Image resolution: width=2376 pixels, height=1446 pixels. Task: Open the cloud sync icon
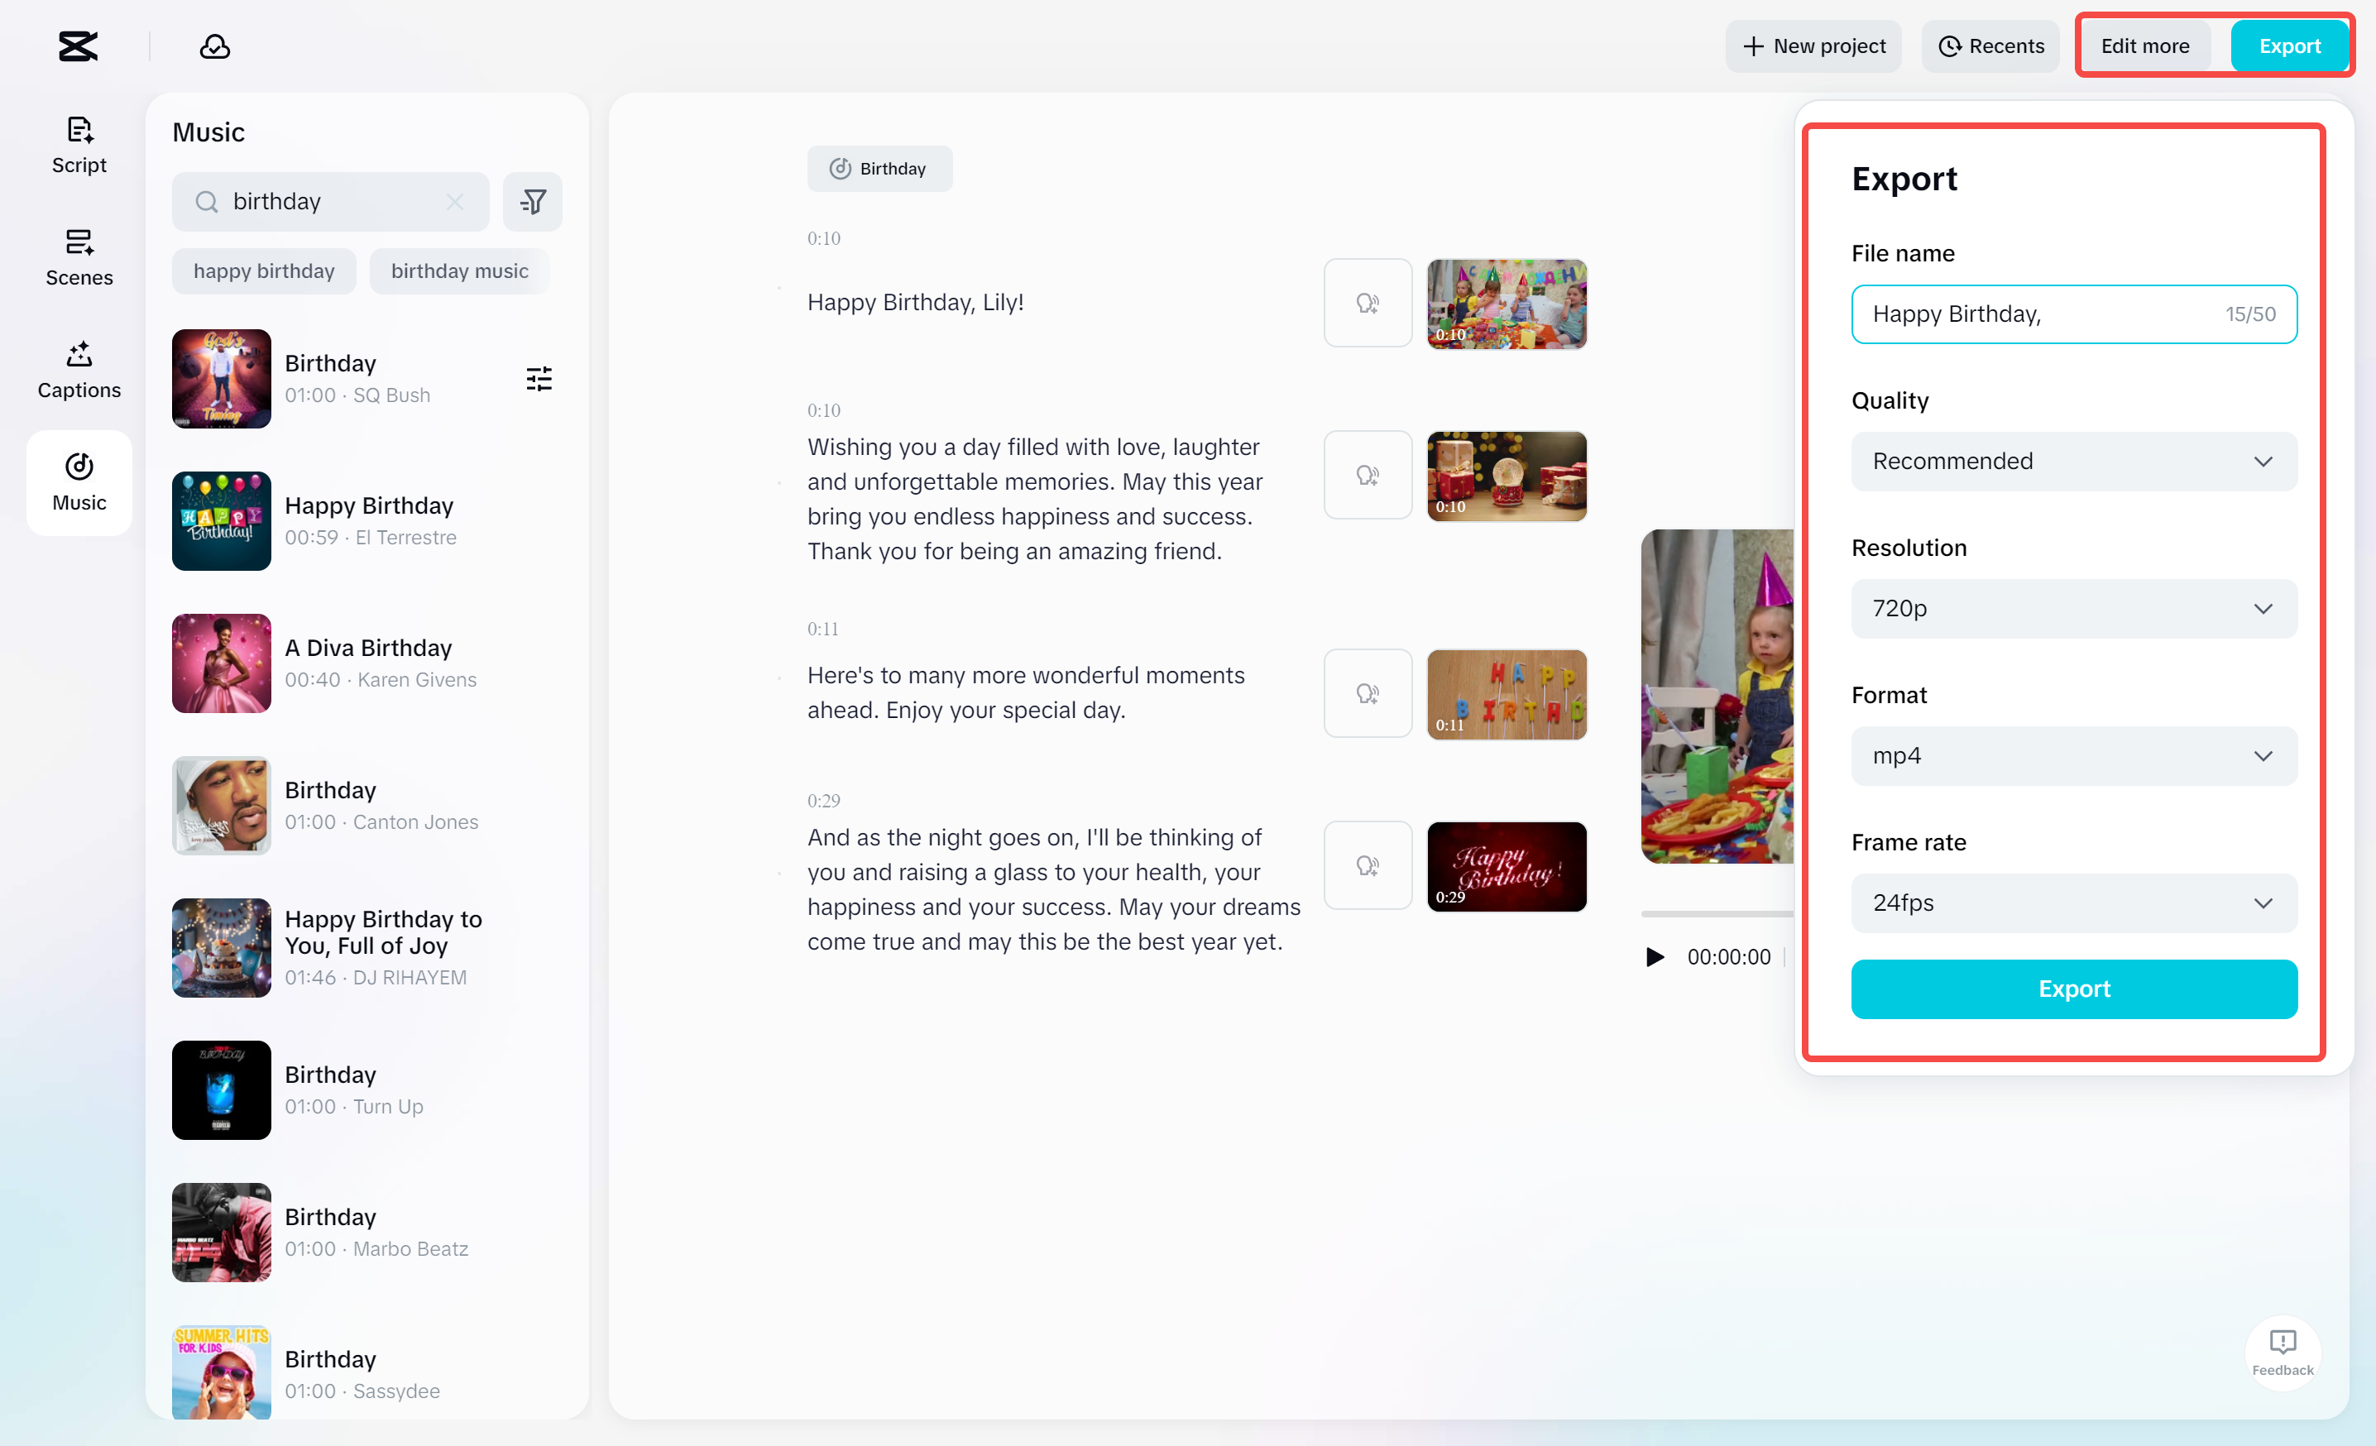click(214, 45)
